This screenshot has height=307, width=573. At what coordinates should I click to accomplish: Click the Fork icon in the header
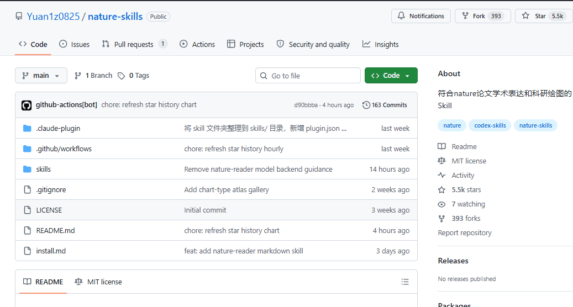[x=465, y=15]
